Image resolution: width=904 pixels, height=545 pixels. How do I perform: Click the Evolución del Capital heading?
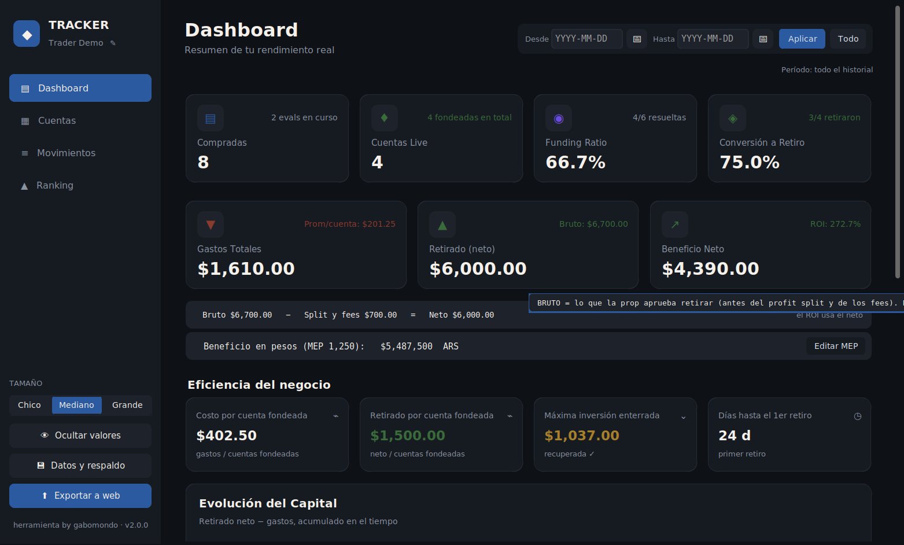tap(268, 503)
